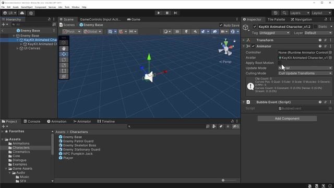Click the Add Component button
Image resolution: width=334 pixels, height=188 pixels.
tap(287, 119)
